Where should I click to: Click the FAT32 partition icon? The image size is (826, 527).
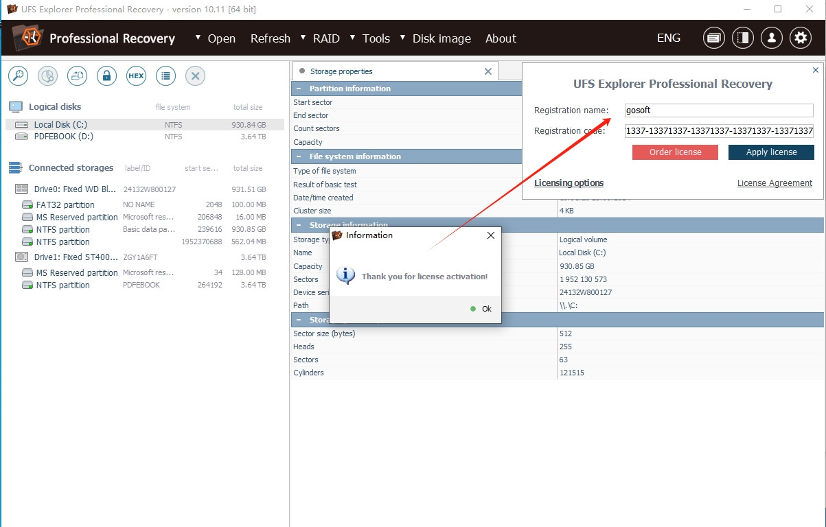[27, 205]
